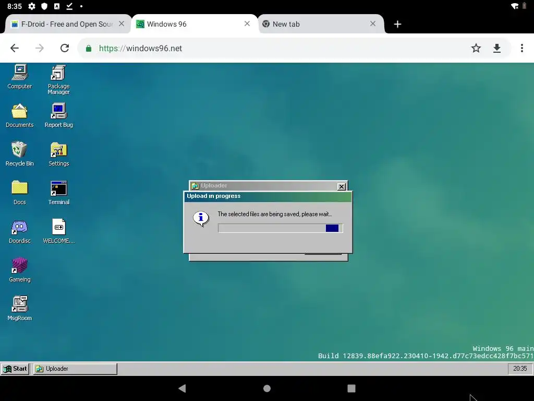This screenshot has width=534, height=401.
Task: Bookmark the page with star icon
Action: pos(476,48)
